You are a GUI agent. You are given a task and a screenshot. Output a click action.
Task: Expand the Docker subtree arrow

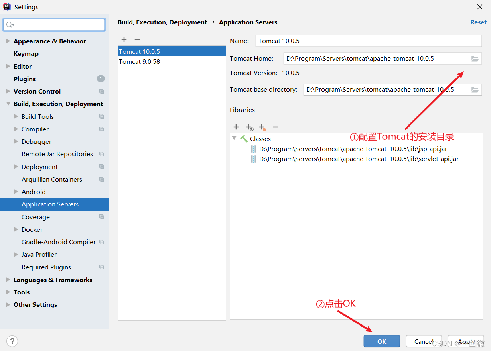tap(16, 229)
